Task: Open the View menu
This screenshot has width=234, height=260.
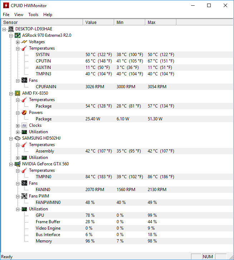Action: [x=19, y=15]
